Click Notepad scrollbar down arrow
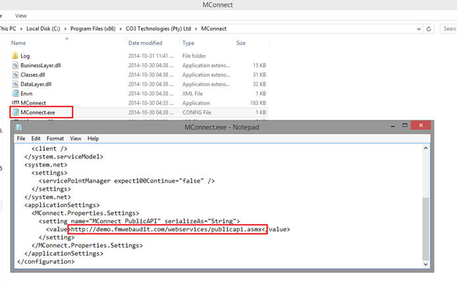Screen dimensions: 457x286 (425, 264)
